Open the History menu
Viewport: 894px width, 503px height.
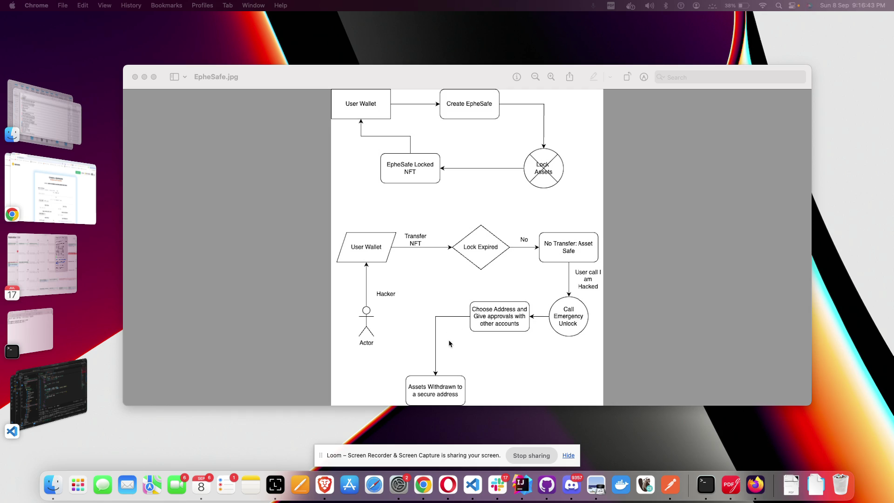point(131,6)
